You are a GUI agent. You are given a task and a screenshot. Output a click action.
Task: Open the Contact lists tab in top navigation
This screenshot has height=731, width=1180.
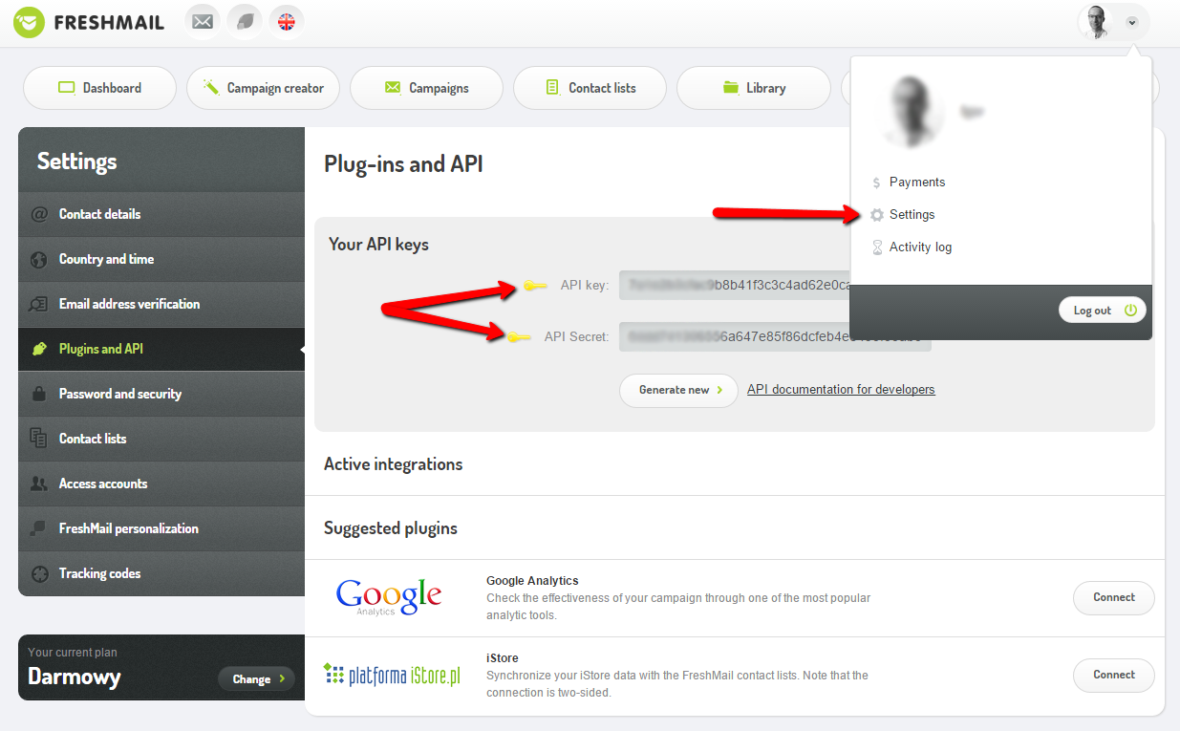coord(590,88)
